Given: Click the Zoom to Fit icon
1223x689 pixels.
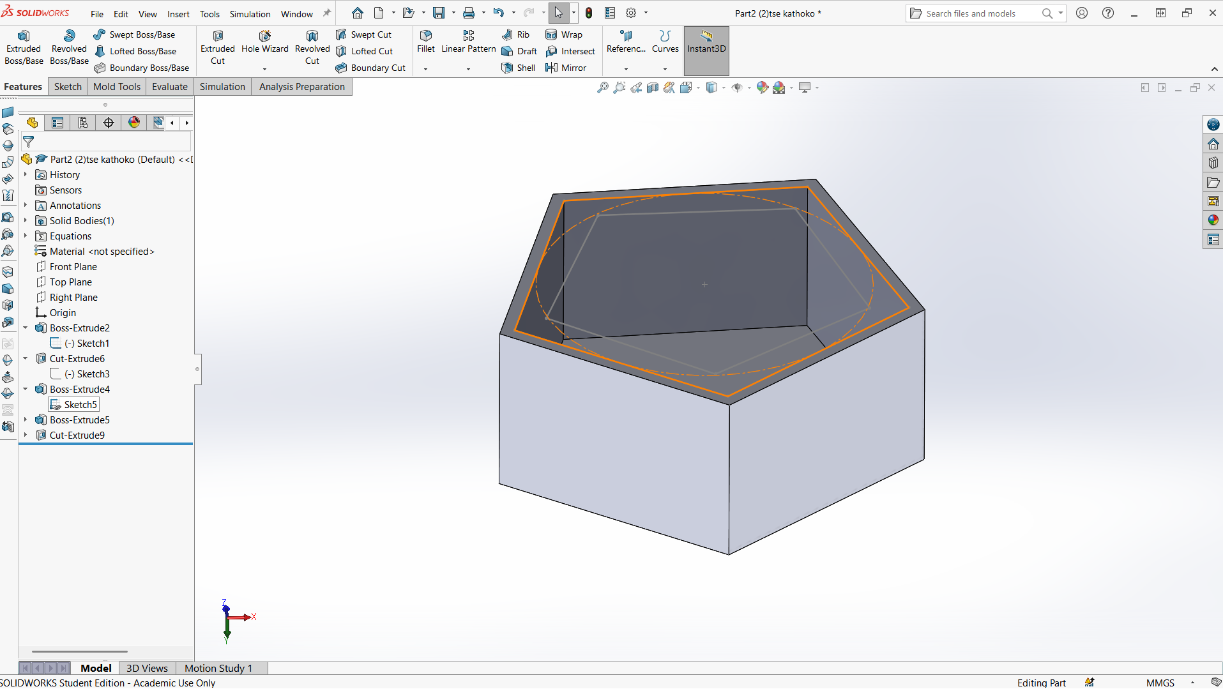Looking at the screenshot, I should pos(602,87).
